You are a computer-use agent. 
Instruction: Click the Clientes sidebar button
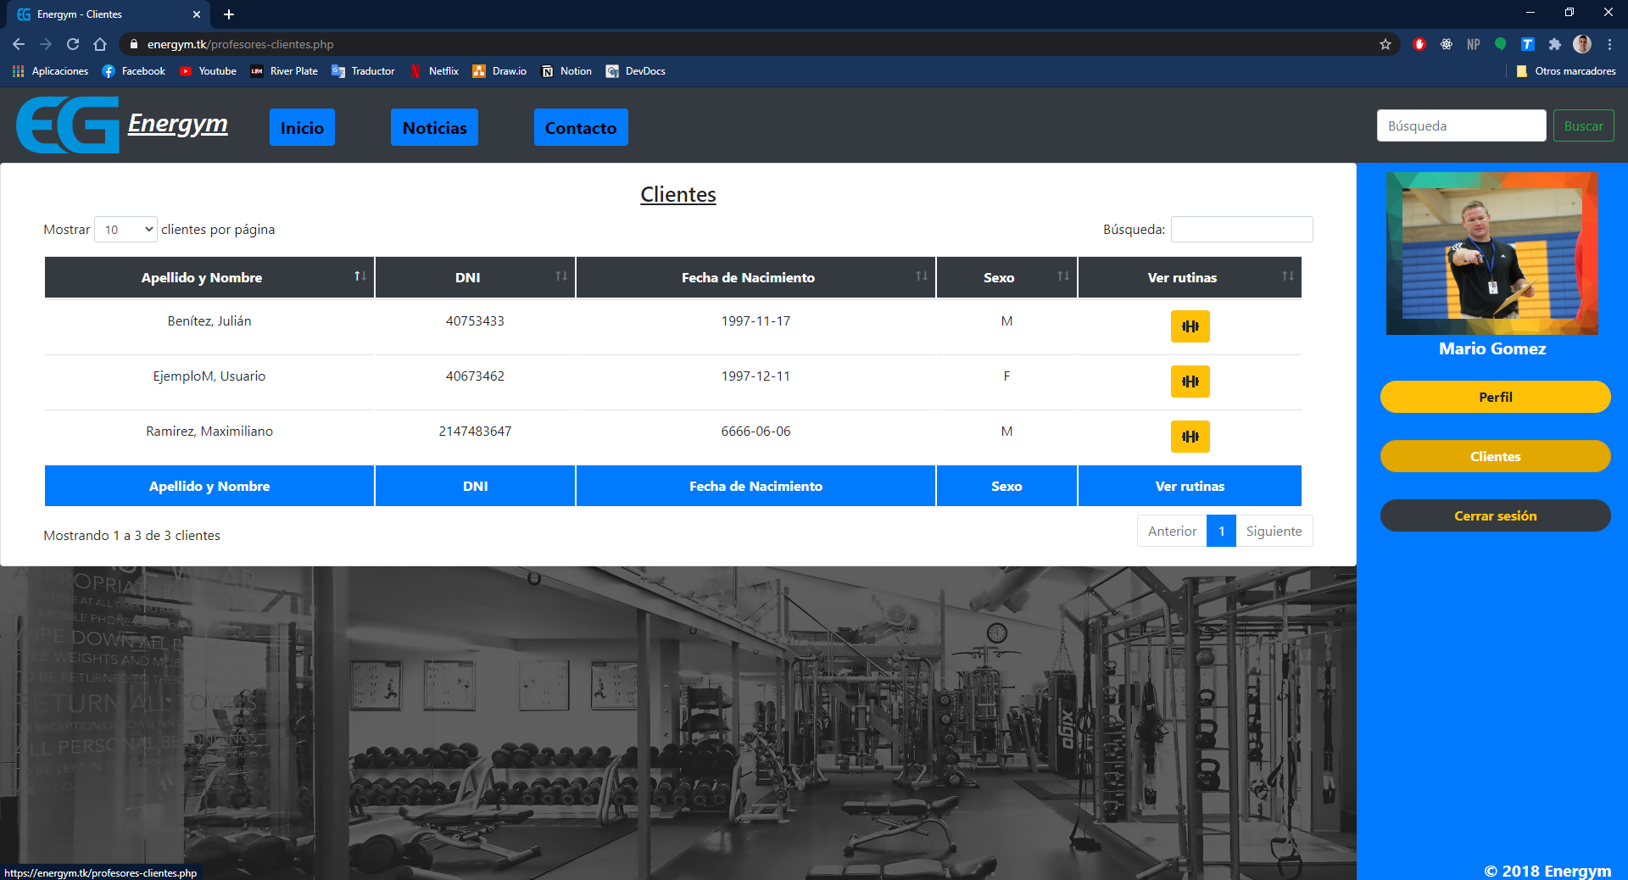(1495, 456)
